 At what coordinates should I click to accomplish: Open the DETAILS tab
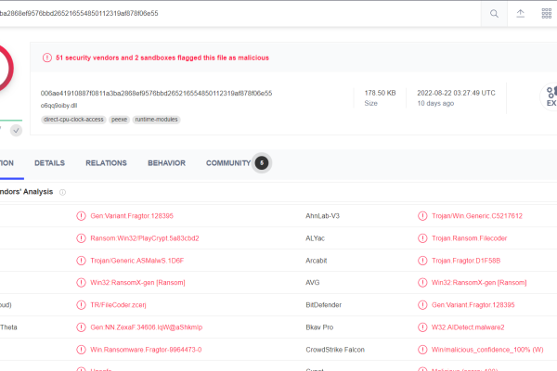[x=49, y=163]
